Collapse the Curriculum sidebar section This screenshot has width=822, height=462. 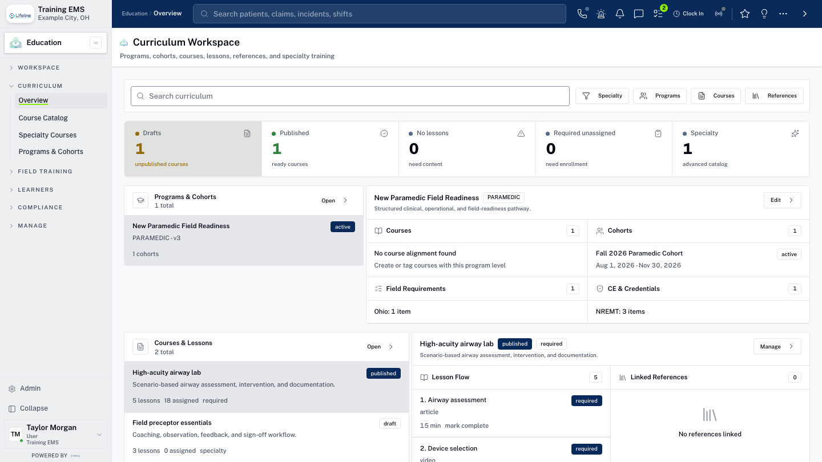[39, 86]
